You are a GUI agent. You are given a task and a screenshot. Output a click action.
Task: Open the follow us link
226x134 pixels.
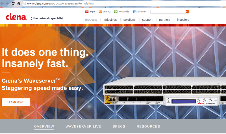coord(142,12)
